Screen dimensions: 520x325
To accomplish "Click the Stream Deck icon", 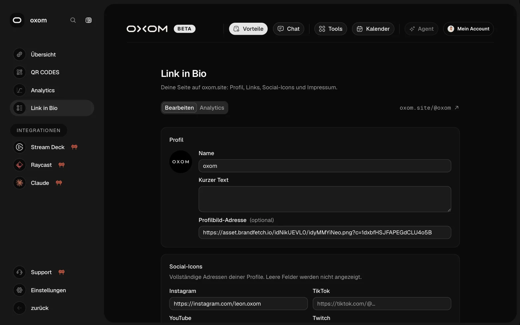I will 19,147.
